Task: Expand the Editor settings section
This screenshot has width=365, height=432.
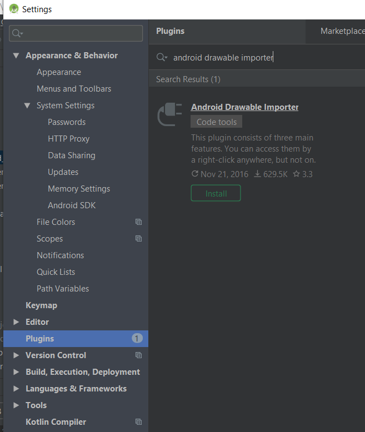Action: pos(16,322)
